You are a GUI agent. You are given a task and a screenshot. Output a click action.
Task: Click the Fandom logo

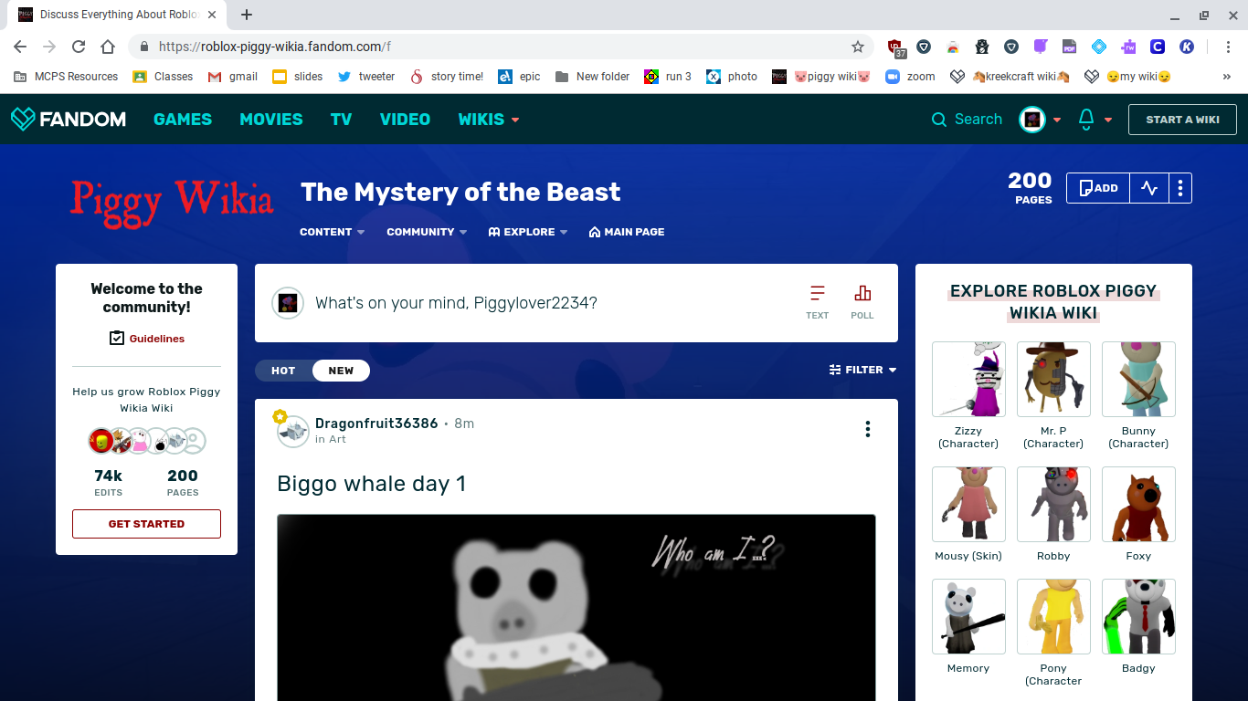click(69, 119)
